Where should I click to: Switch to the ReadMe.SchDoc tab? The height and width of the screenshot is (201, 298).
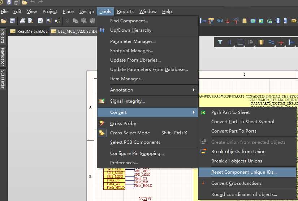pyautogui.click(x=29, y=31)
